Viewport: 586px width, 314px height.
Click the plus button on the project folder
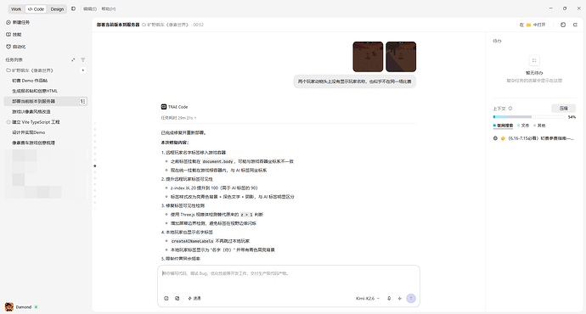tap(83, 70)
